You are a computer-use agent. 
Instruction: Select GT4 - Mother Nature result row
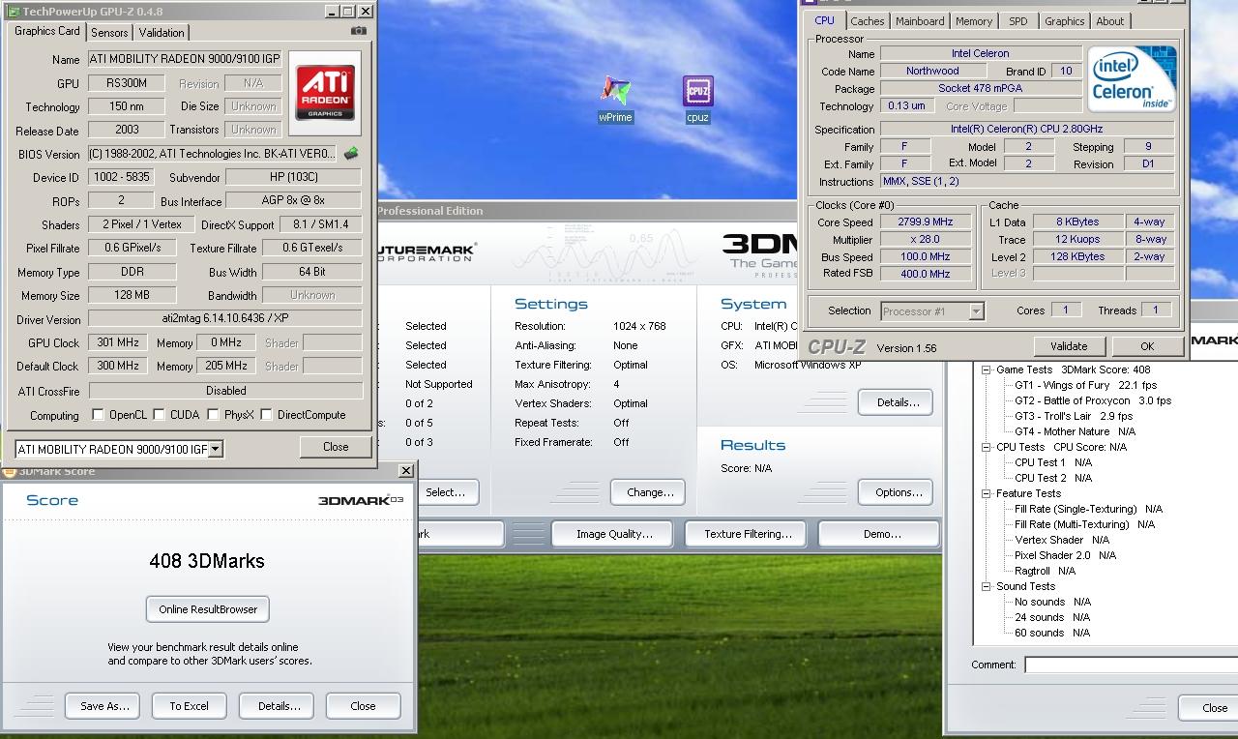click(1075, 431)
